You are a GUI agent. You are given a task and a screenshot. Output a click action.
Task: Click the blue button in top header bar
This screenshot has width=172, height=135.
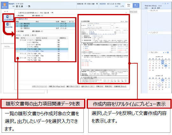point(136,5)
